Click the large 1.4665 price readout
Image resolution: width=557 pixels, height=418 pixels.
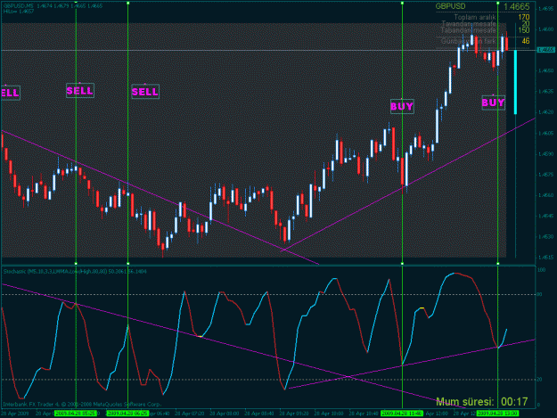click(517, 6)
